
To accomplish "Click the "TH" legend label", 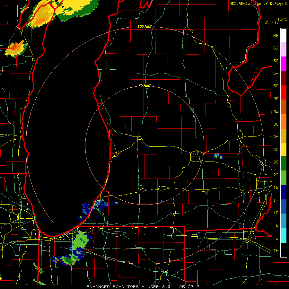I will (x=276, y=250).
